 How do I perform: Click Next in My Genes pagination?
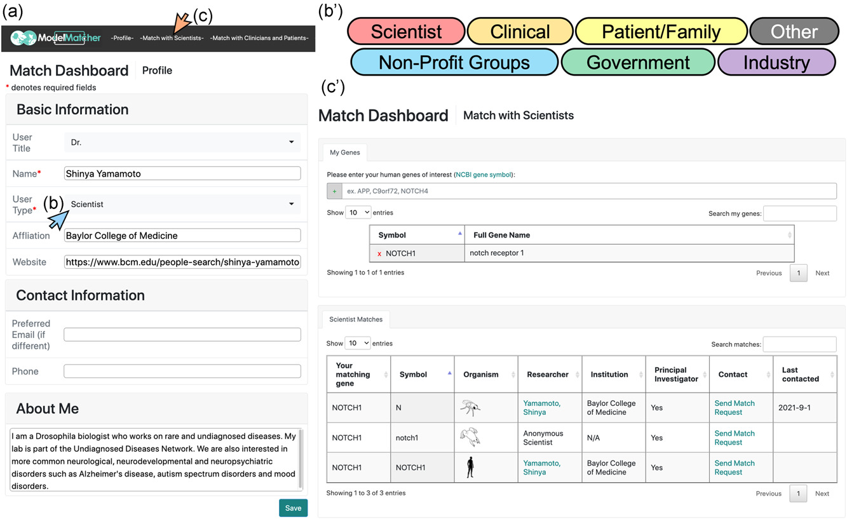pos(822,273)
